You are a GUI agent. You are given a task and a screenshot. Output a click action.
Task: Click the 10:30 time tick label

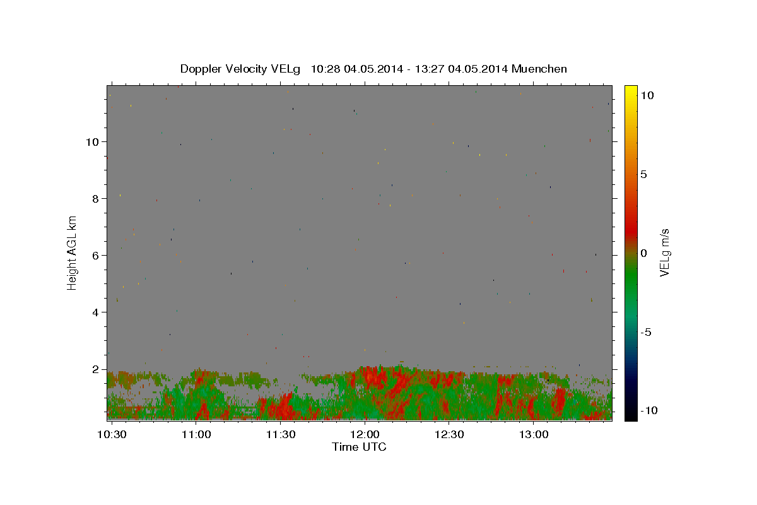coord(112,434)
